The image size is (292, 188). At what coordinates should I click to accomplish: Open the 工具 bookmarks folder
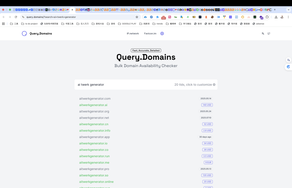[14, 24]
